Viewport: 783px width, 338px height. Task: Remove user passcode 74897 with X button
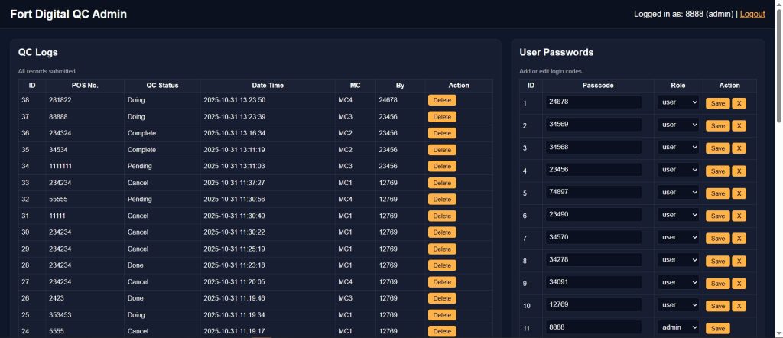point(739,193)
